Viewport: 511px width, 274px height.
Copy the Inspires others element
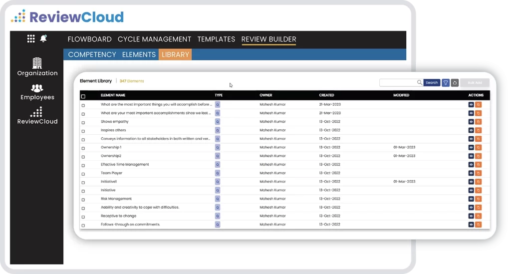click(x=479, y=130)
